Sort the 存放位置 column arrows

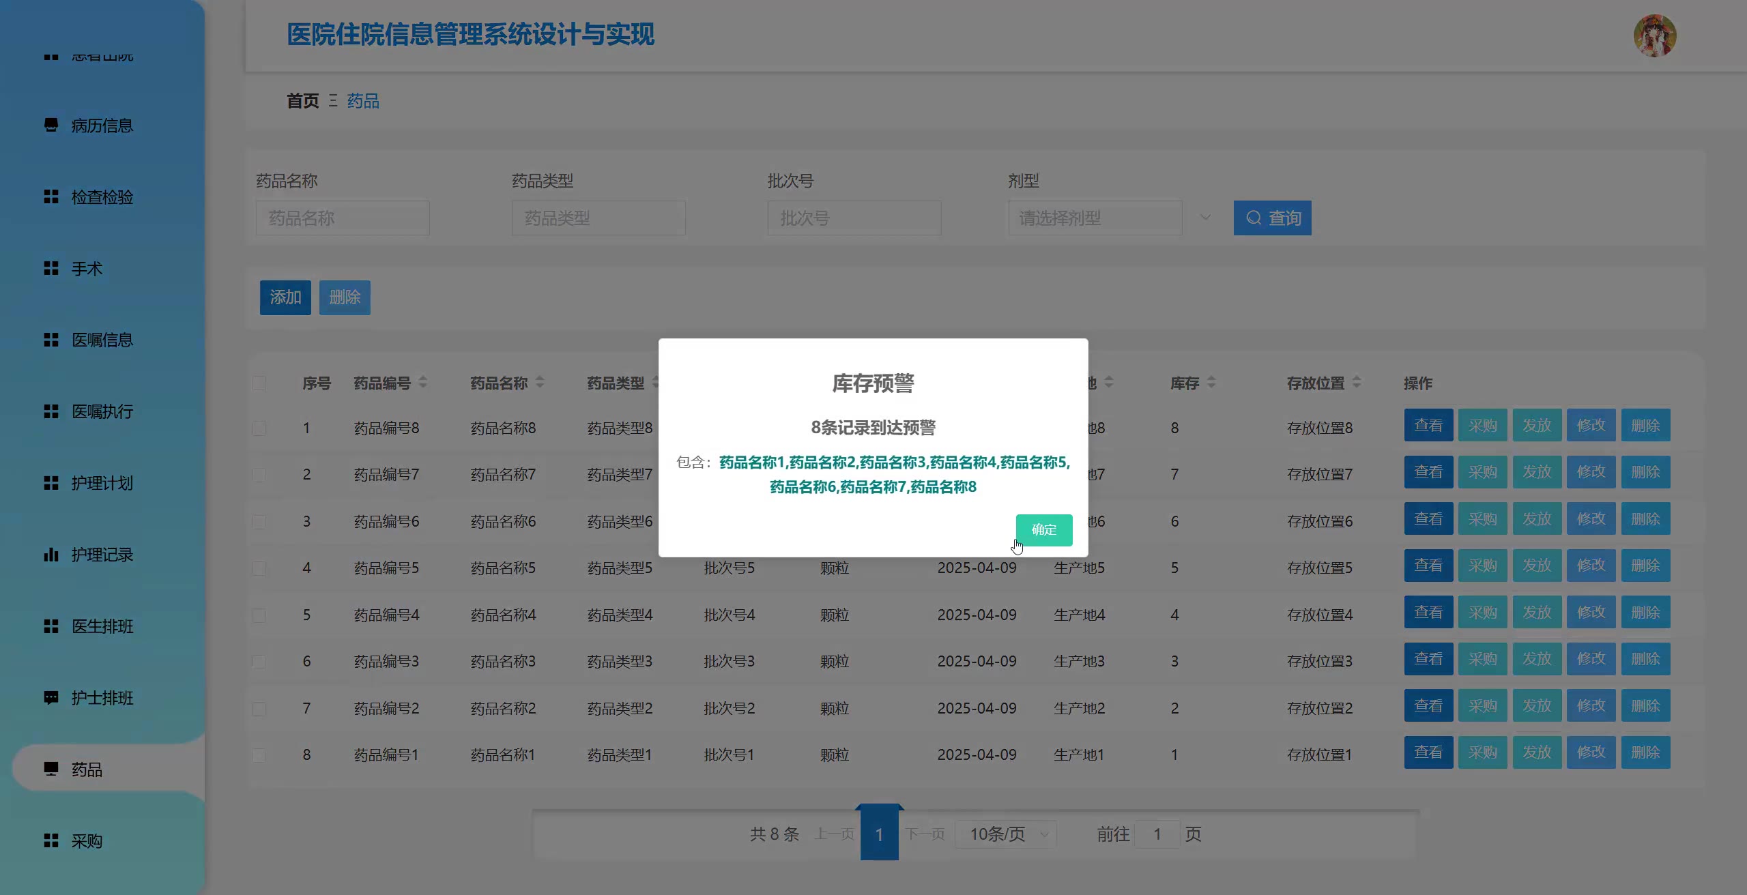[1357, 383]
